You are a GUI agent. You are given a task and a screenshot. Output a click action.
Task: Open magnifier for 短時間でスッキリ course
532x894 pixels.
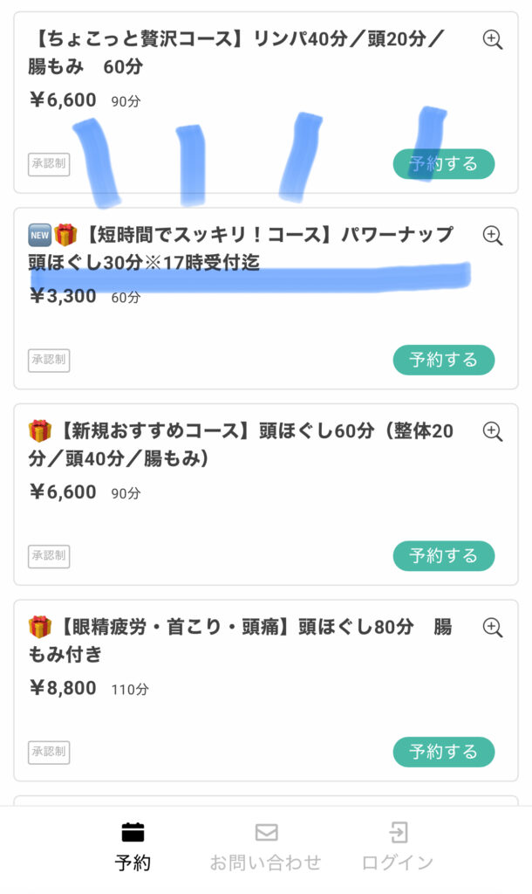[493, 235]
